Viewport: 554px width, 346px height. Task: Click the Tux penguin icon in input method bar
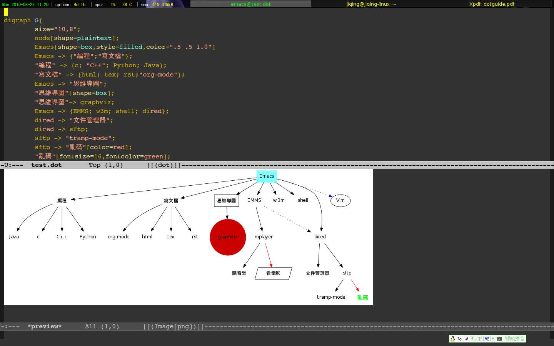pos(452,339)
